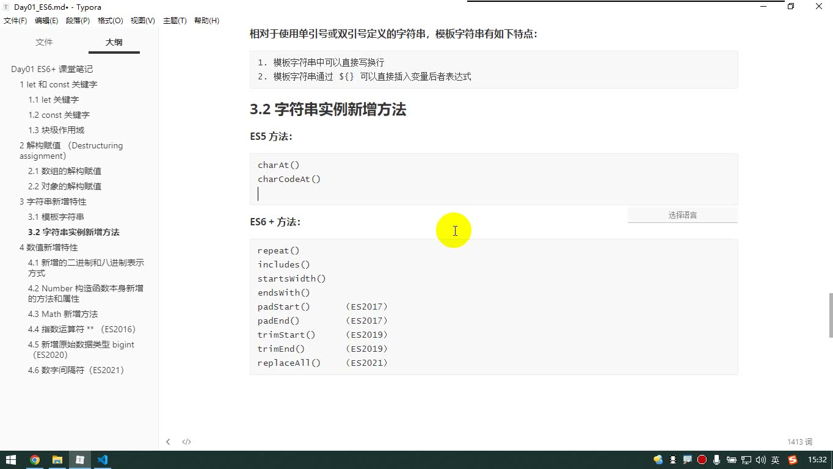Click the 选择语言 code language field
This screenshot has height=469, width=833.
[x=682, y=215]
